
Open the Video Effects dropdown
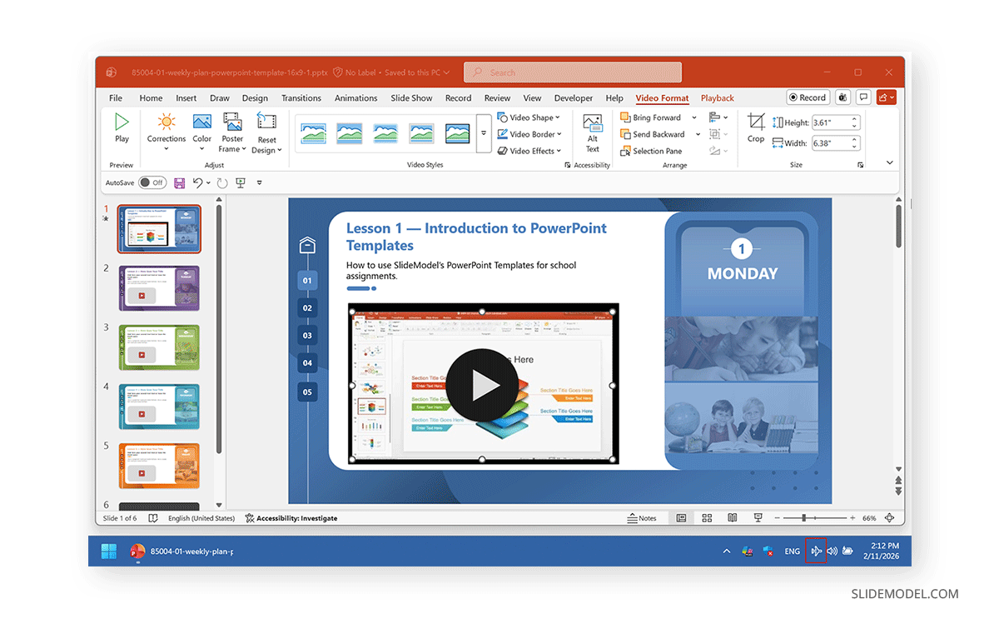click(x=529, y=151)
